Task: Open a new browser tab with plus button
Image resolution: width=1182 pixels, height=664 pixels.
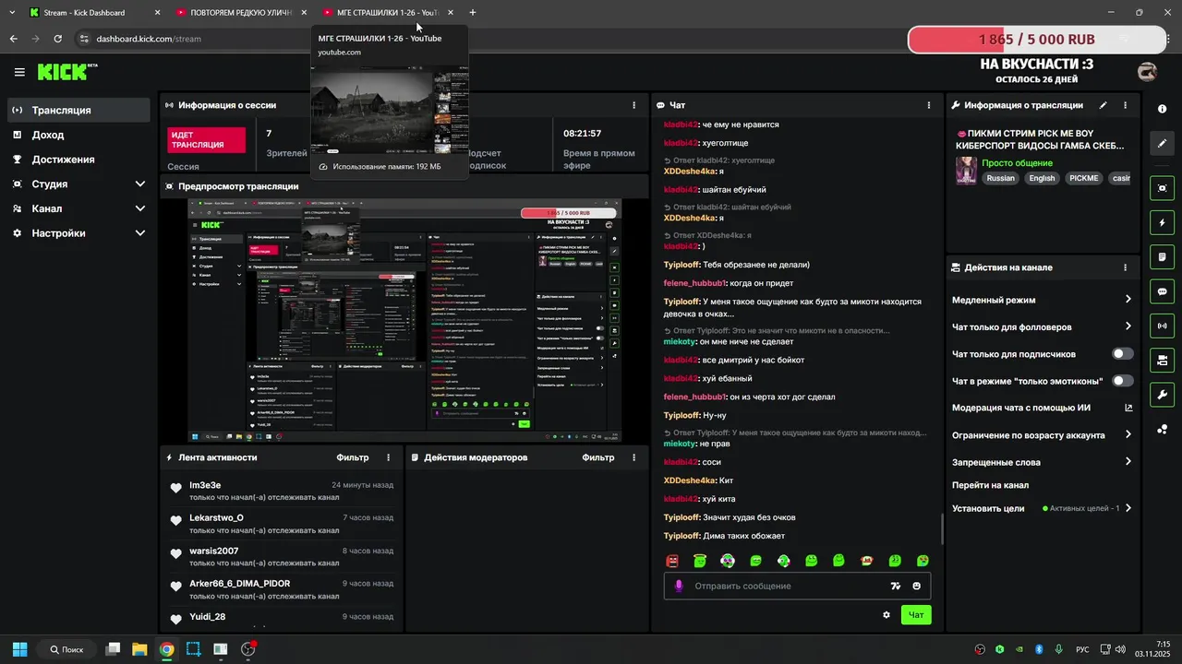Action: tap(473, 13)
